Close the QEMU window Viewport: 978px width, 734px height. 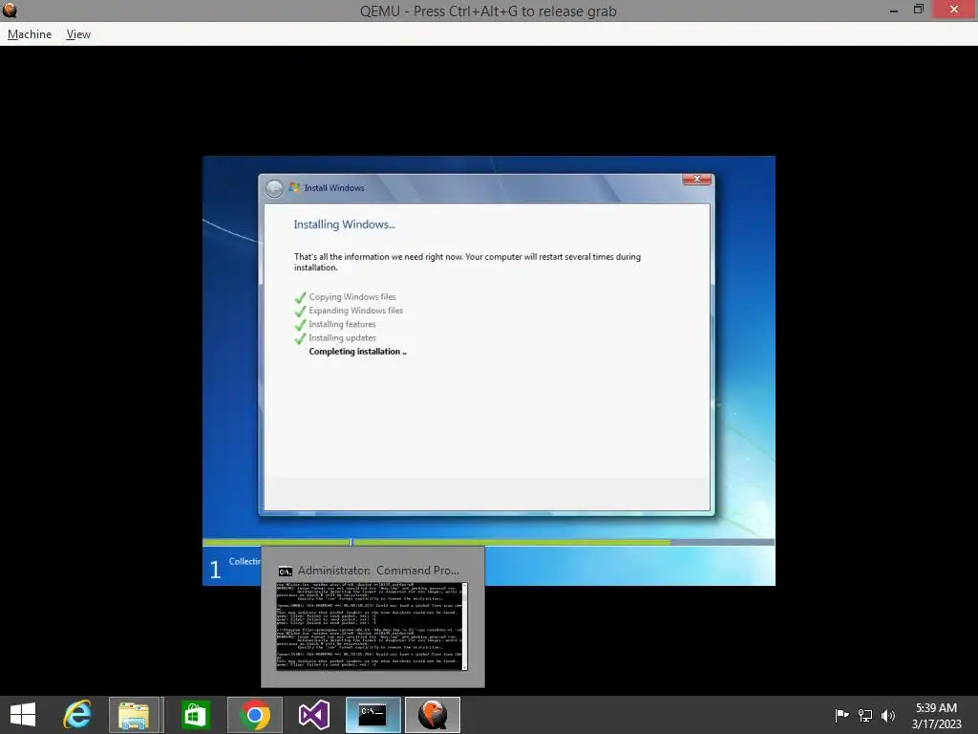click(x=954, y=9)
